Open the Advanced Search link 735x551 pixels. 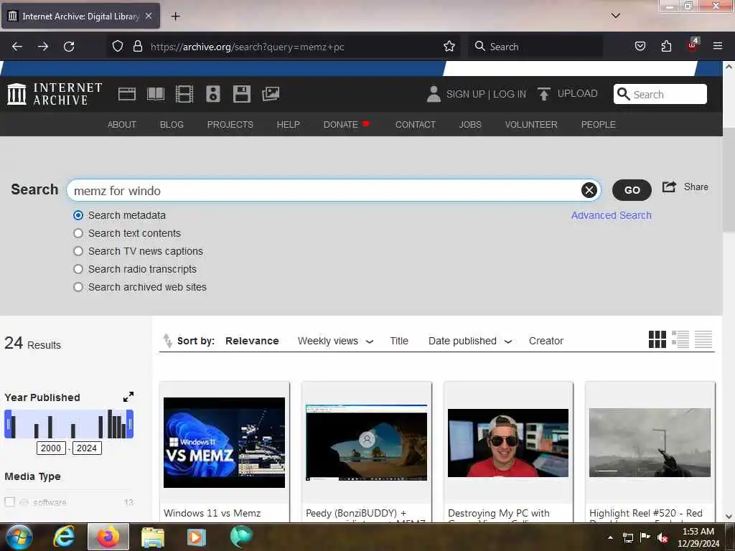point(612,215)
